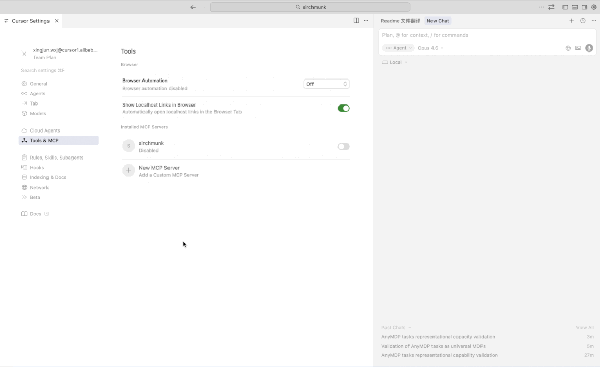Click View All past chats

584,327
